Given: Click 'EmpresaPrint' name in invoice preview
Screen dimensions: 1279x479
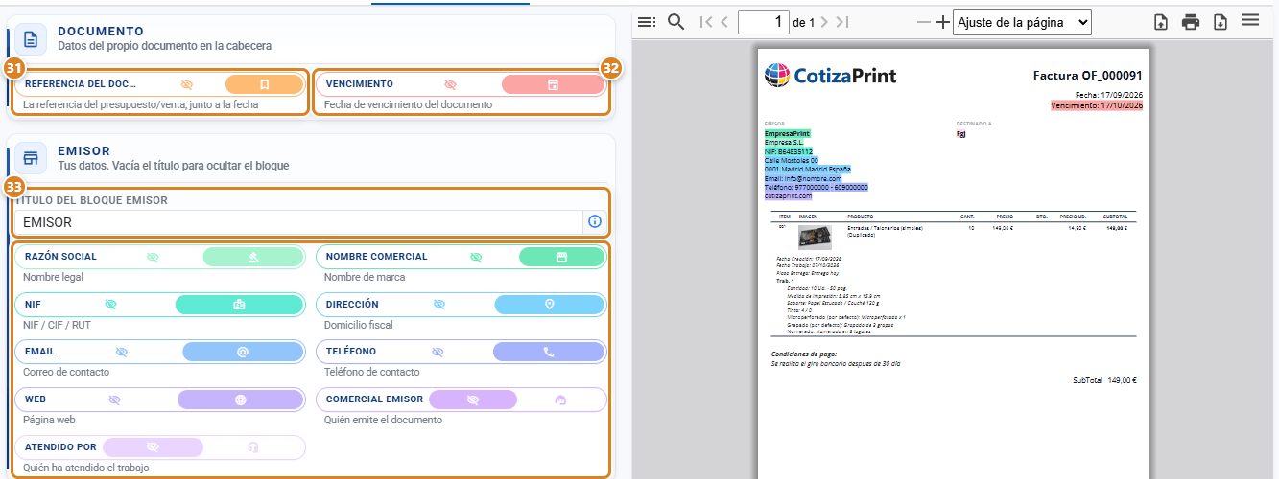Looking at the screenshot, I should (788, 133).
